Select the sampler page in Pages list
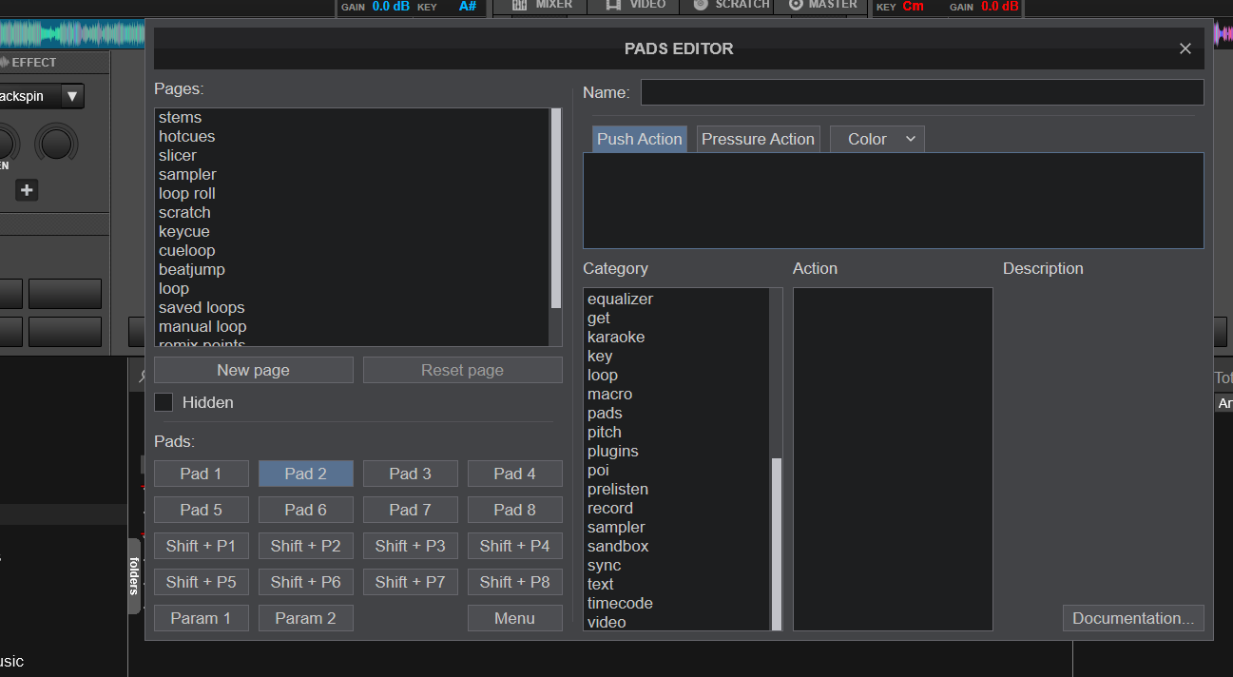This screenshot has height=677, width=1233. 352,175
